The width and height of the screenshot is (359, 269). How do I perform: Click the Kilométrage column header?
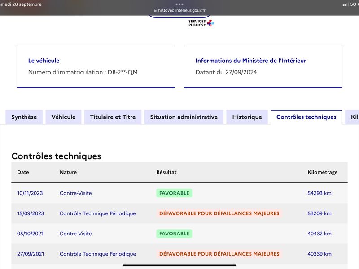(x=322, y=172)
